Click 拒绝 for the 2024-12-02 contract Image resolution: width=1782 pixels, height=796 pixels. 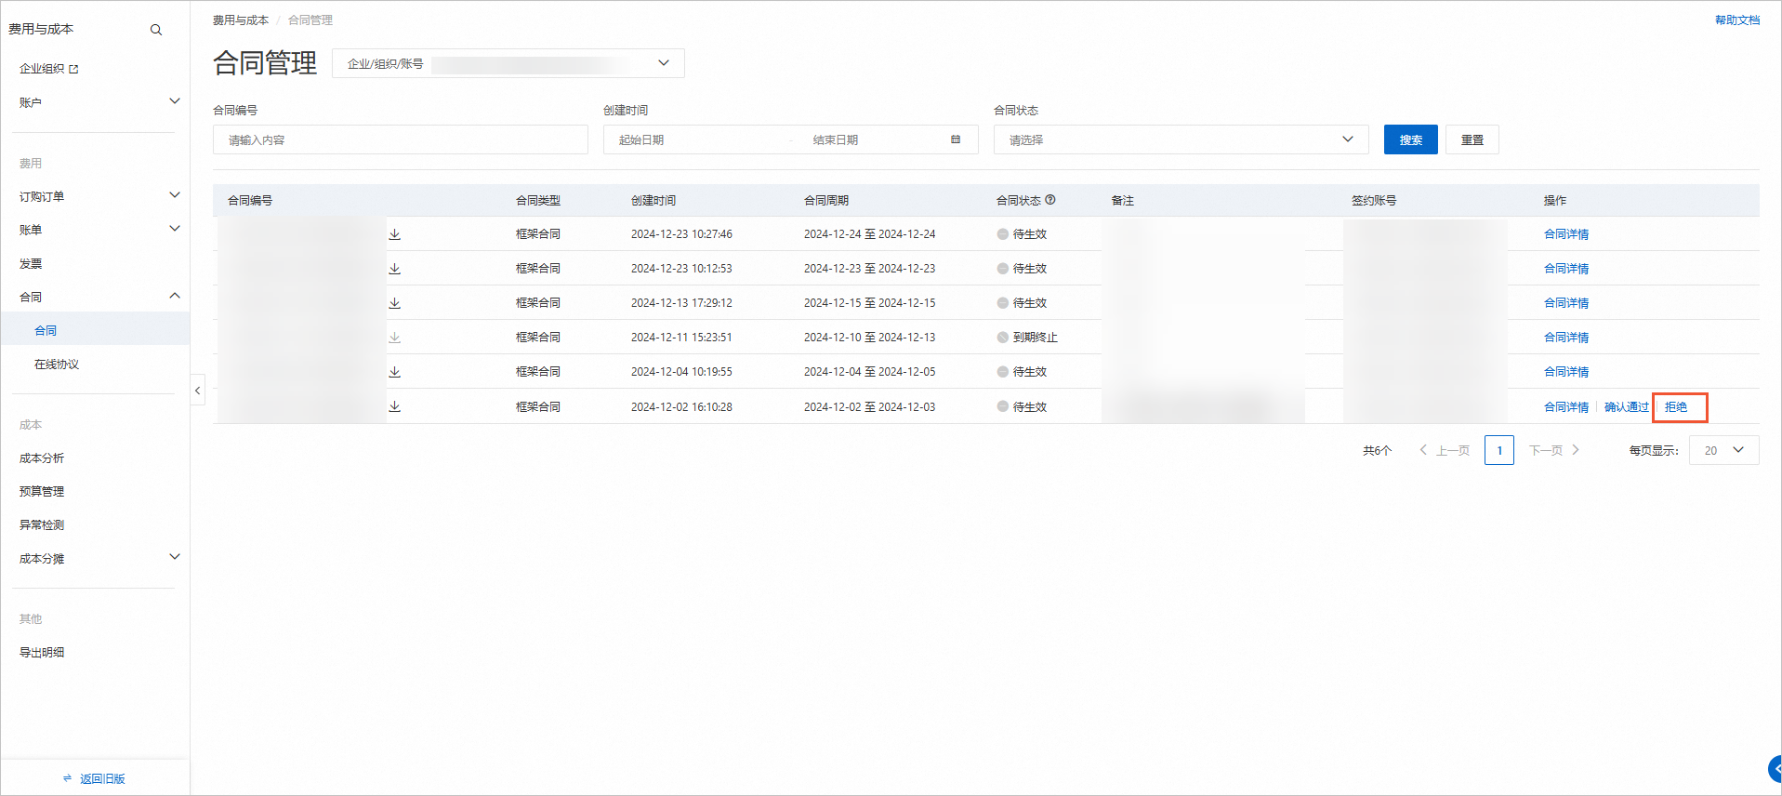click(1676, 407)
